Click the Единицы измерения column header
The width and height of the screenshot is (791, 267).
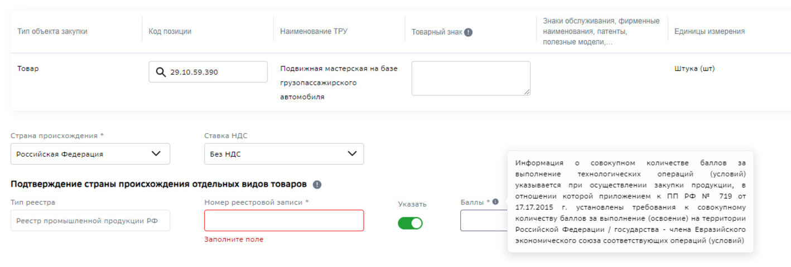[709, 32]
